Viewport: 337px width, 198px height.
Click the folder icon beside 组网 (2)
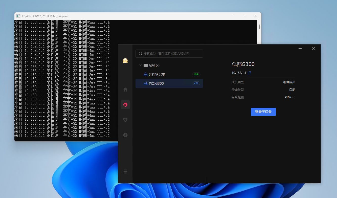pyautogui.click(x=146, y=65)
